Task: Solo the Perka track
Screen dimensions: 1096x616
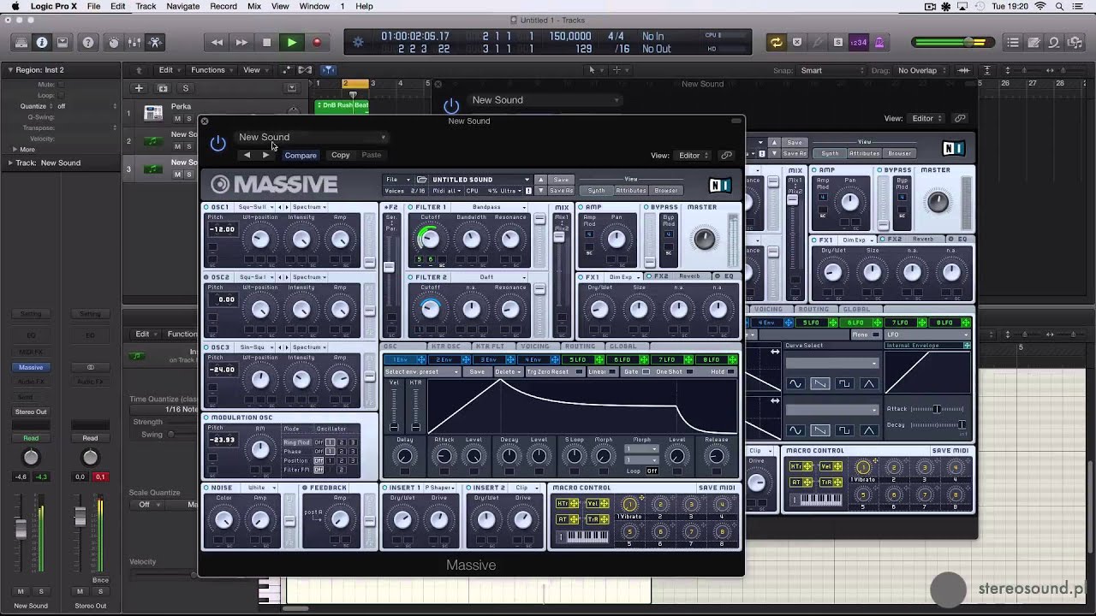Action: 189,118
